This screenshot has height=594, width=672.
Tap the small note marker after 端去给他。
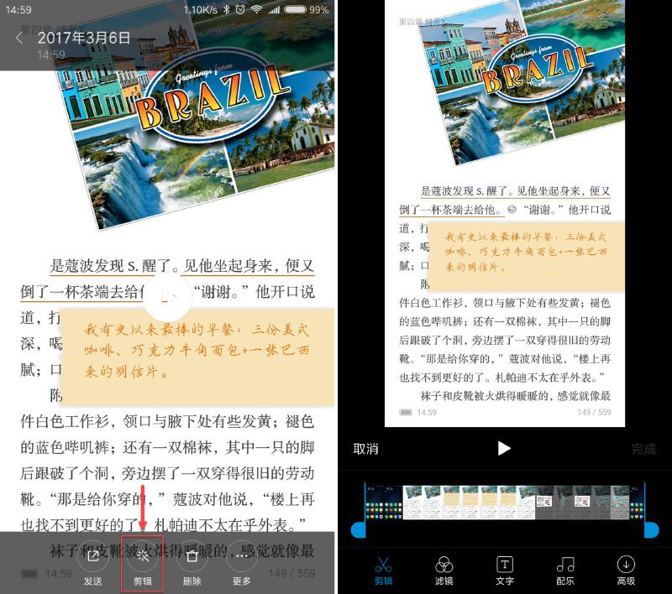[512, 209]
